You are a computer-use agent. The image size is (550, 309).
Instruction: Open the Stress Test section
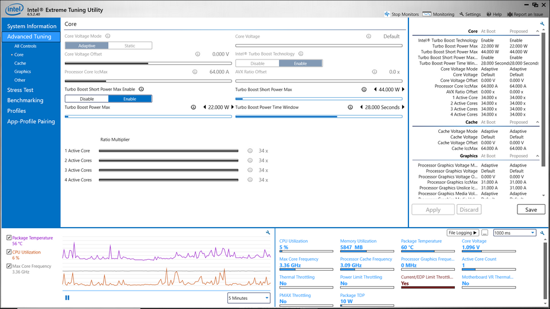(21, 90)
